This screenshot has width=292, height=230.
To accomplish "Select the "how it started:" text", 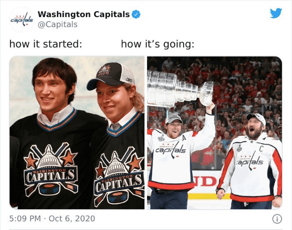I will (x=46, y=44).
